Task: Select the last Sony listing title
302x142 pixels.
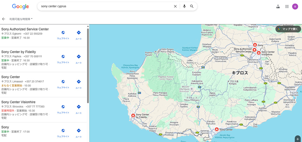Action: pyautogui.click(x=5, y=127)
